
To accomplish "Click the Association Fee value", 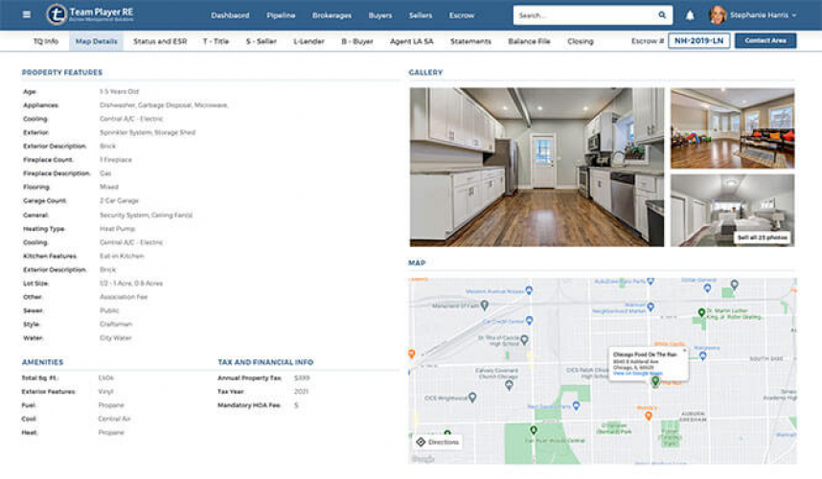I will [x=124, y=297].
